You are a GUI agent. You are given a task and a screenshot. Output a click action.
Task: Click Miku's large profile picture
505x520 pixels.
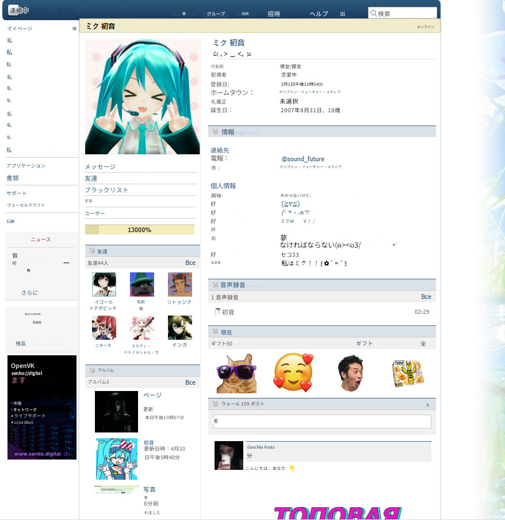143,97
